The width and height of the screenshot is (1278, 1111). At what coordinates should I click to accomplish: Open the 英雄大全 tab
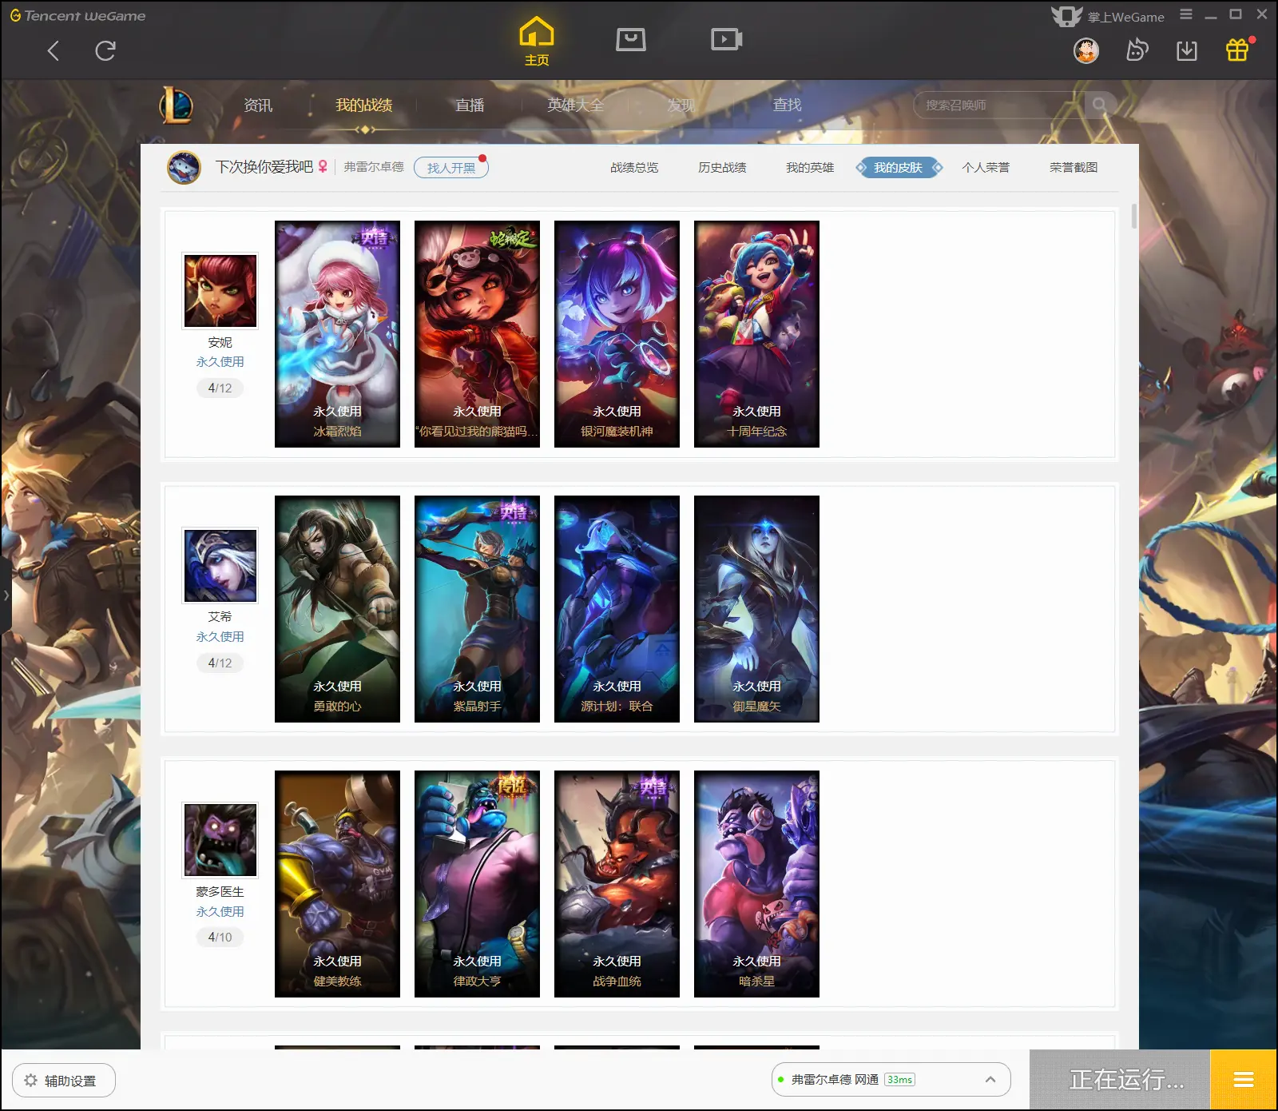(x=575, y=106)
